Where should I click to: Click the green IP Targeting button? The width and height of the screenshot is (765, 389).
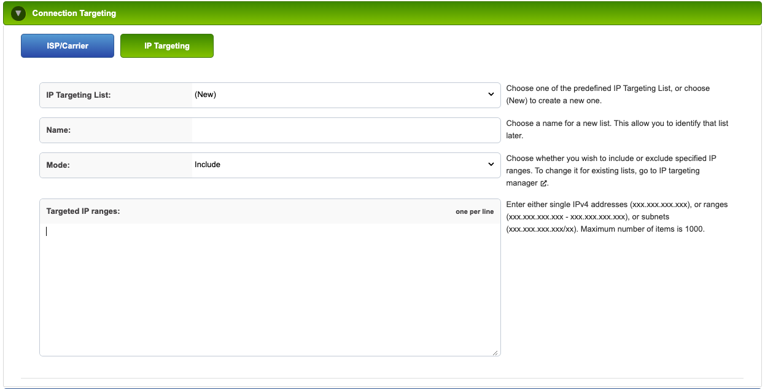[x=166, y=45]
